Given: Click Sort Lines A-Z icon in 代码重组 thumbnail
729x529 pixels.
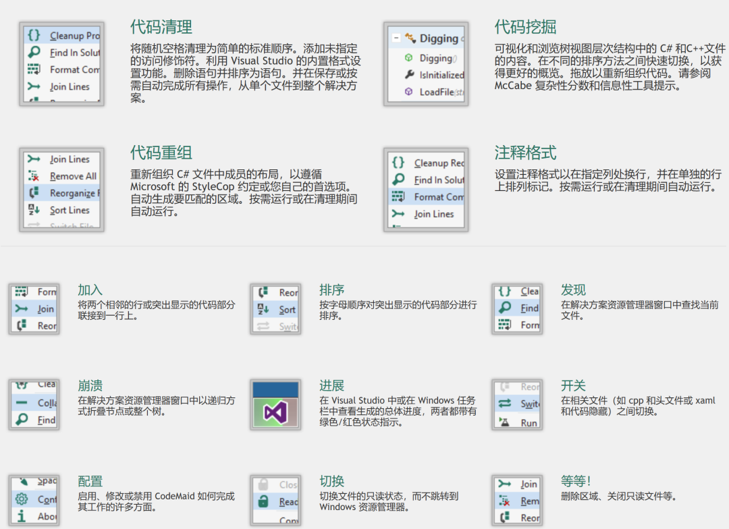Looking at the screenshot, I should click(34, 210).
